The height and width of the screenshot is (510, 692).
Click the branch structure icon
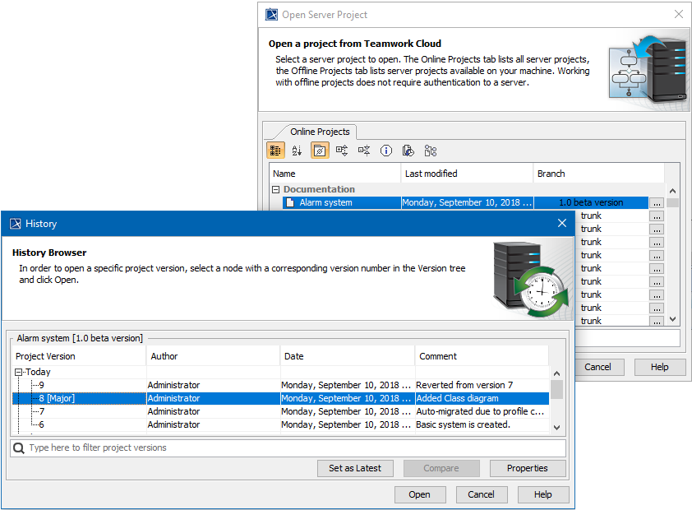coord(431,151)
